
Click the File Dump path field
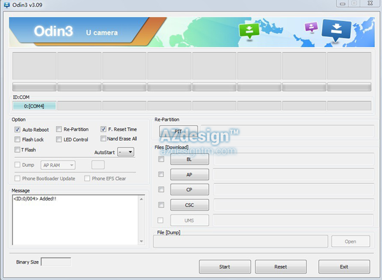click(241, 241)
